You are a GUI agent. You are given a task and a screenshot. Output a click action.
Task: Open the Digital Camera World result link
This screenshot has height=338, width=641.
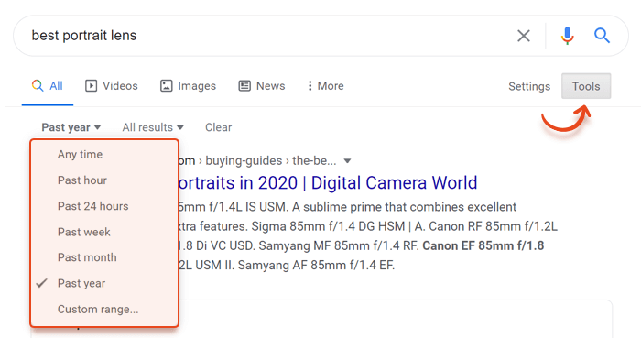pos(328,182)
